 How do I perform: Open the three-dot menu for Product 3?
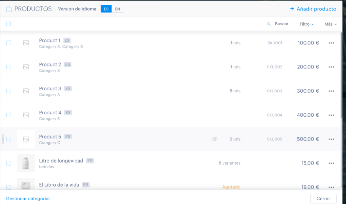click(x=331, y=91)
